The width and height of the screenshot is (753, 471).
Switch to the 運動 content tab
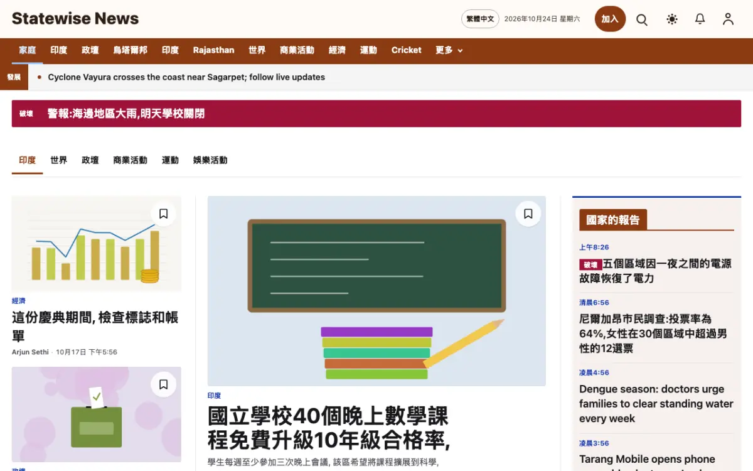pyautogui.click(x=170, y=160)
